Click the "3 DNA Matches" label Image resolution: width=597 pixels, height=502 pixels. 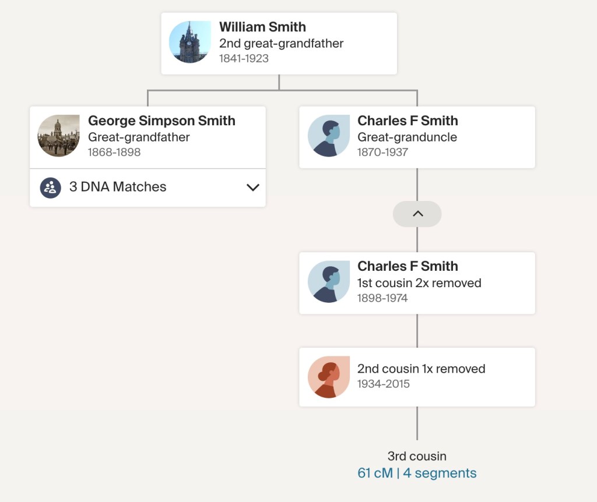118,187
